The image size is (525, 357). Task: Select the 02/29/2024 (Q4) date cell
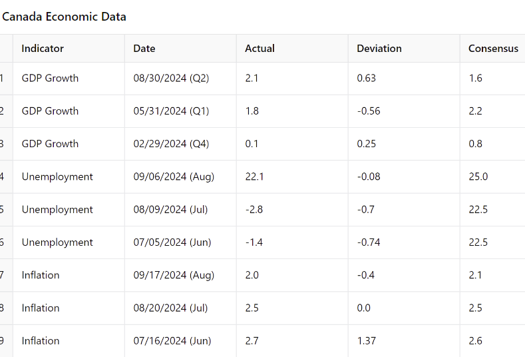pos(171,143)
